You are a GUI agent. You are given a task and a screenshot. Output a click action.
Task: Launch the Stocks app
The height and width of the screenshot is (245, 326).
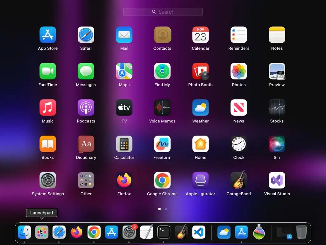277,108
